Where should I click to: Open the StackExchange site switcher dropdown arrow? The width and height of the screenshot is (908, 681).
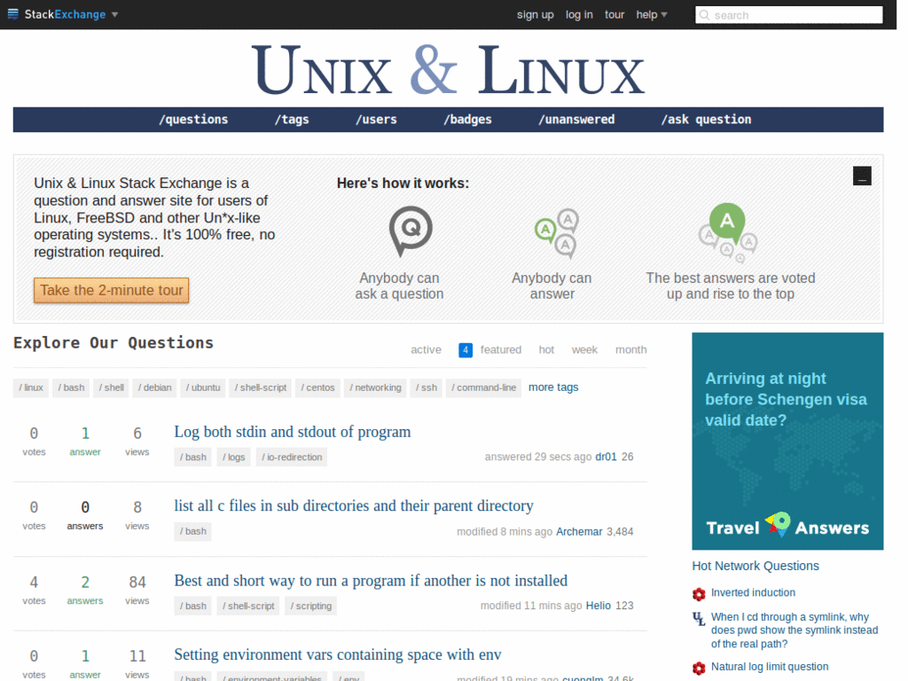pos(114,14)
